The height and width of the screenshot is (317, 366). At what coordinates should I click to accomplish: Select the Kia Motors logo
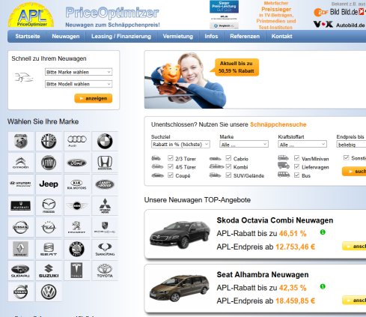(77, 184)
